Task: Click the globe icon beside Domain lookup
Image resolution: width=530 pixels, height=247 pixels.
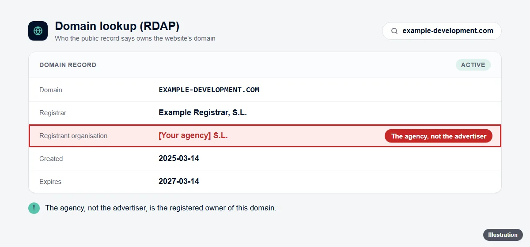Action: [38, 31]
